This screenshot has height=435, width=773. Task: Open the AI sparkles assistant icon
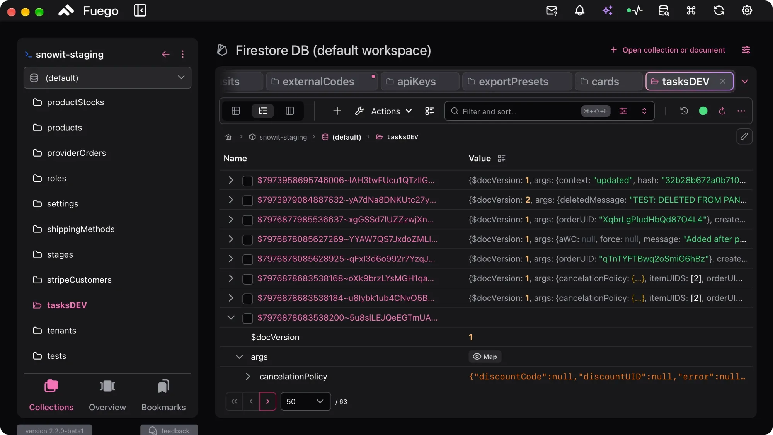(607, 10)
